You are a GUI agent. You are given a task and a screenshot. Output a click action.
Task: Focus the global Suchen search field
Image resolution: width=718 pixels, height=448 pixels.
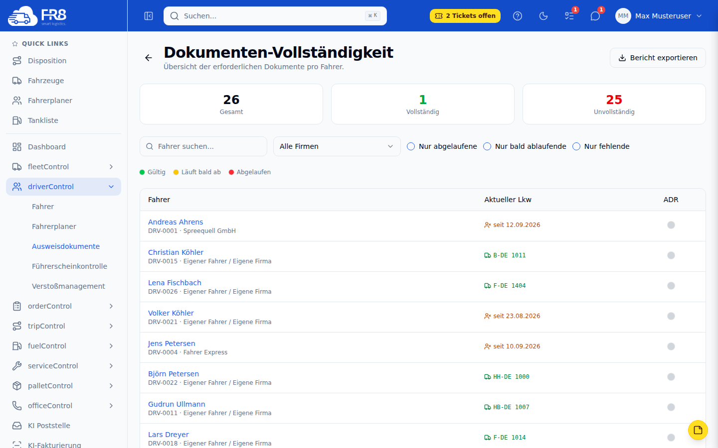[275, 16]
